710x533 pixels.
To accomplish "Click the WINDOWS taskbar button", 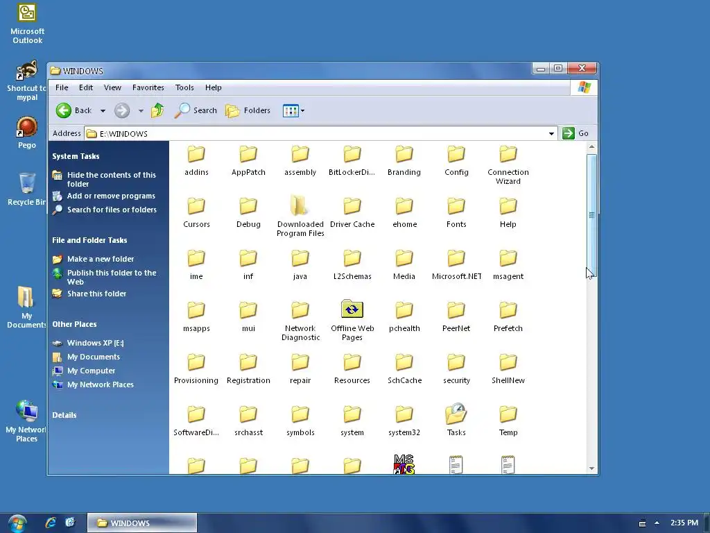I will (x=142, y=523).
